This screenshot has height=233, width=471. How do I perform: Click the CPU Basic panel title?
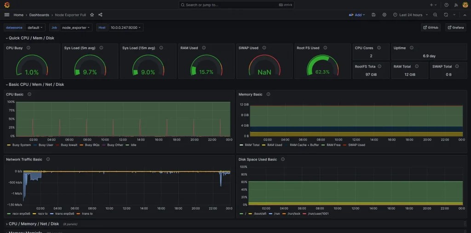15,94
